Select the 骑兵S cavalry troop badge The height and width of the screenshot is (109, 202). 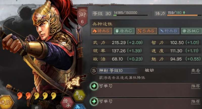click(x=102, y=31)
